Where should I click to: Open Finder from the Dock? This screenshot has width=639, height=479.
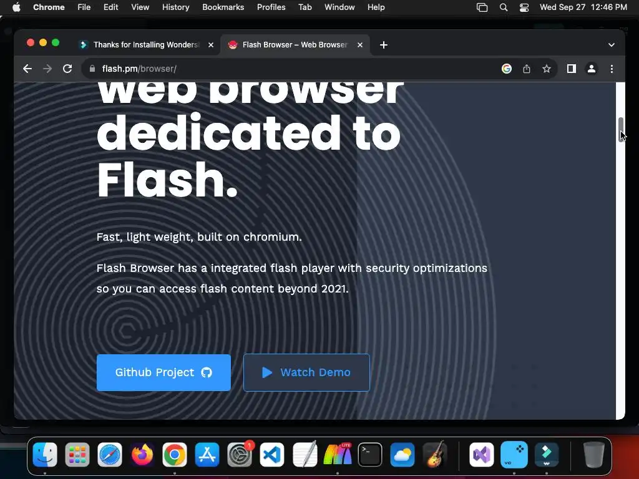click(x=45, y=454)
